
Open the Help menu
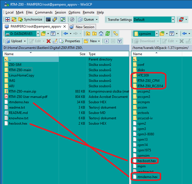[100, 12]
